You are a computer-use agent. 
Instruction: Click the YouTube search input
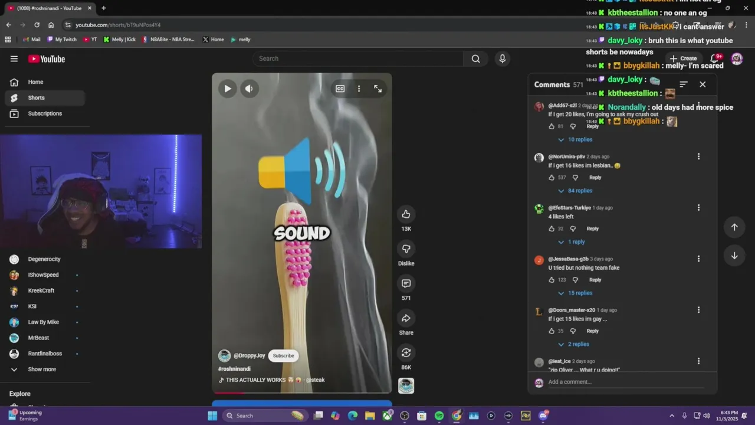(x=358, y=58)
